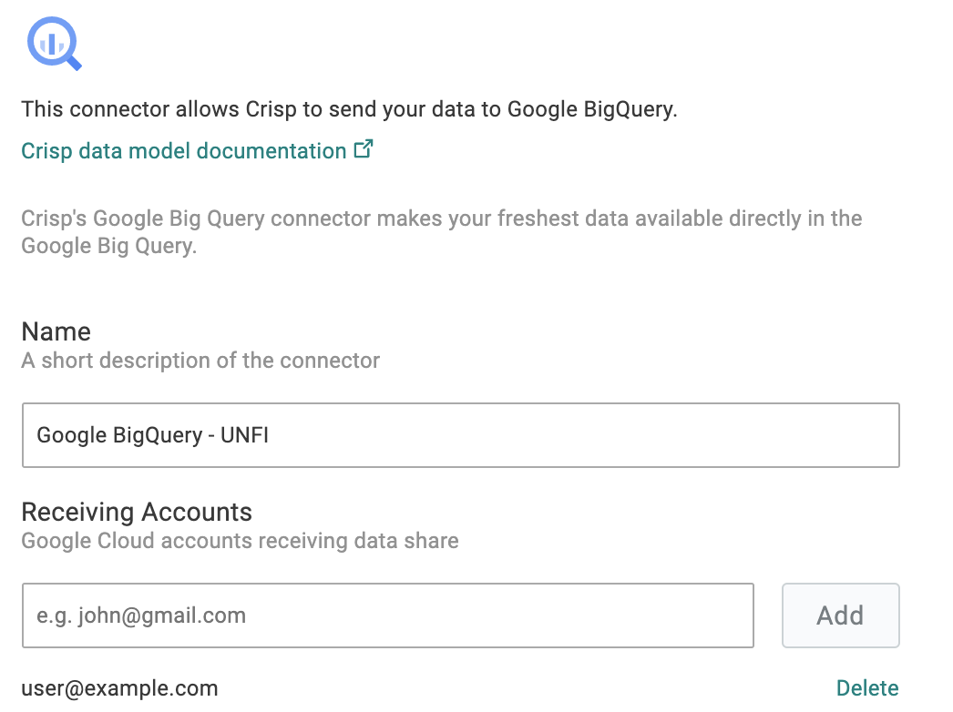Focus the receiving account email input field
The image size is (953, 712).
tap(388, 615)
